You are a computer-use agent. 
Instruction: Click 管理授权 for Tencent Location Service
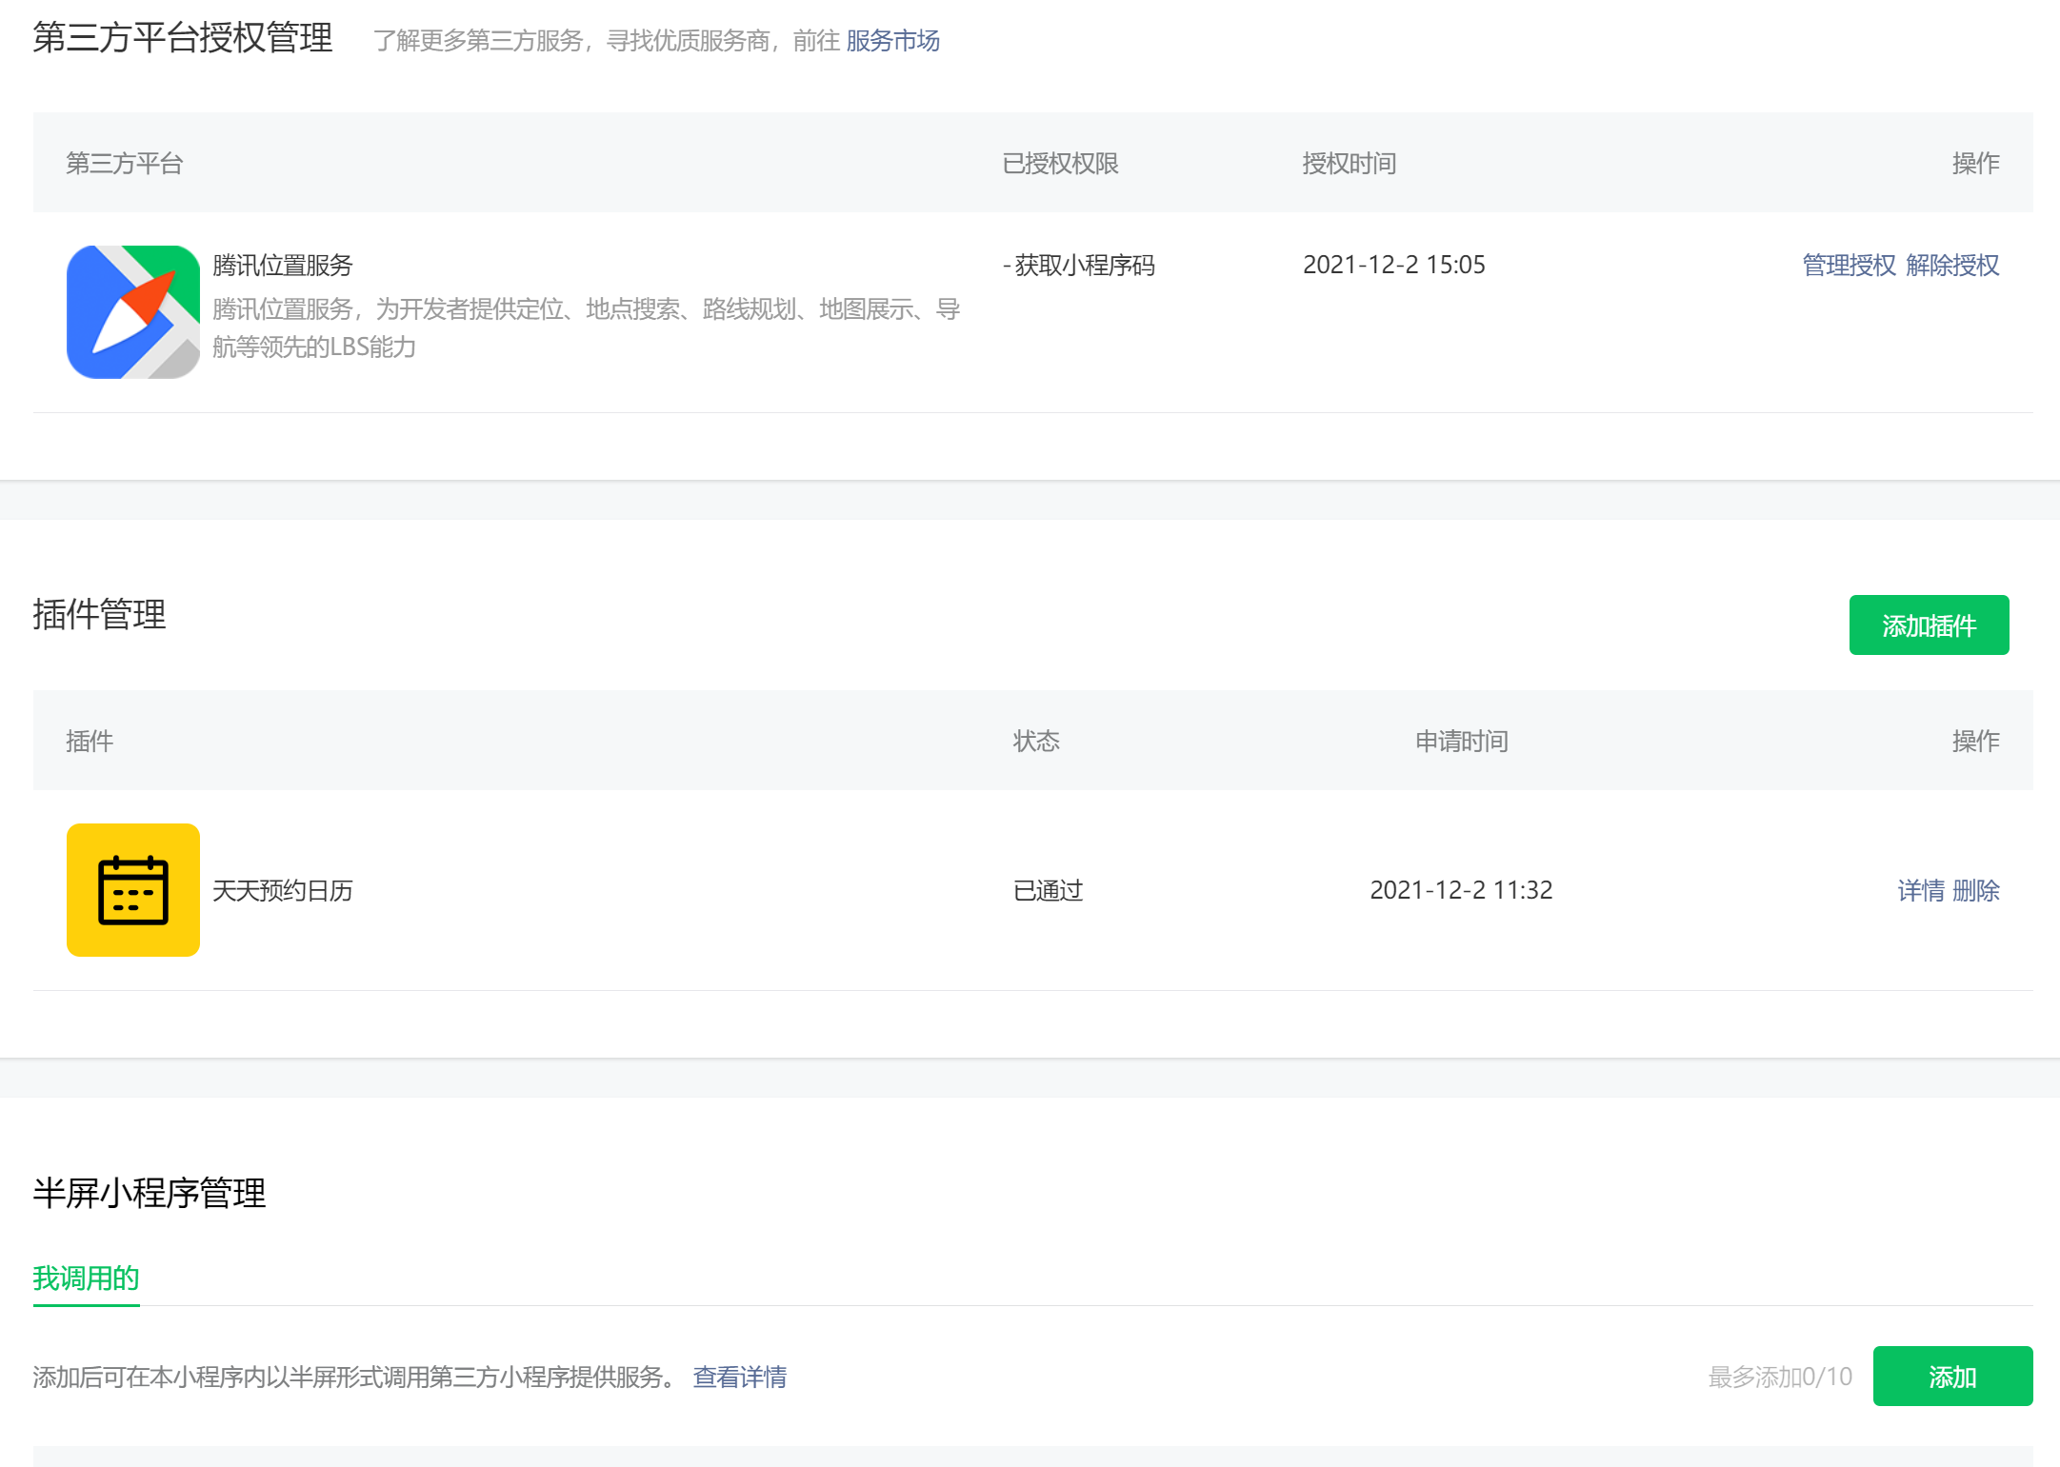coord(1849,266)
